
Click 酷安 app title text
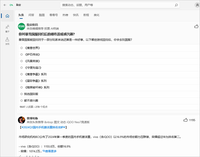pos(18,5)
